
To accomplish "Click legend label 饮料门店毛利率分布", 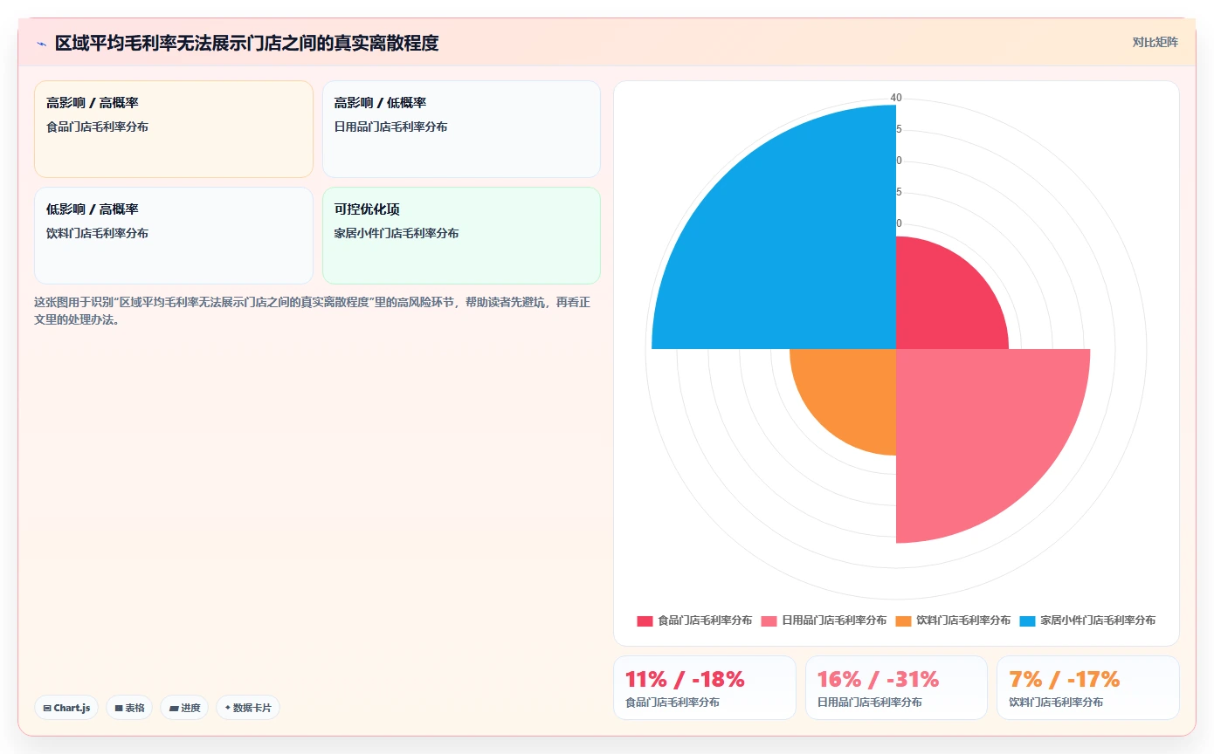I will 963,620.
